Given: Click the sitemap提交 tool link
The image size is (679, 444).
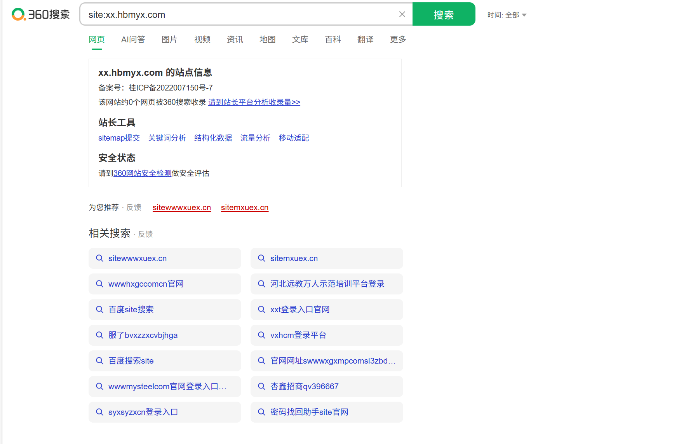Looking at the screenshot, I should tap(119, 138).
